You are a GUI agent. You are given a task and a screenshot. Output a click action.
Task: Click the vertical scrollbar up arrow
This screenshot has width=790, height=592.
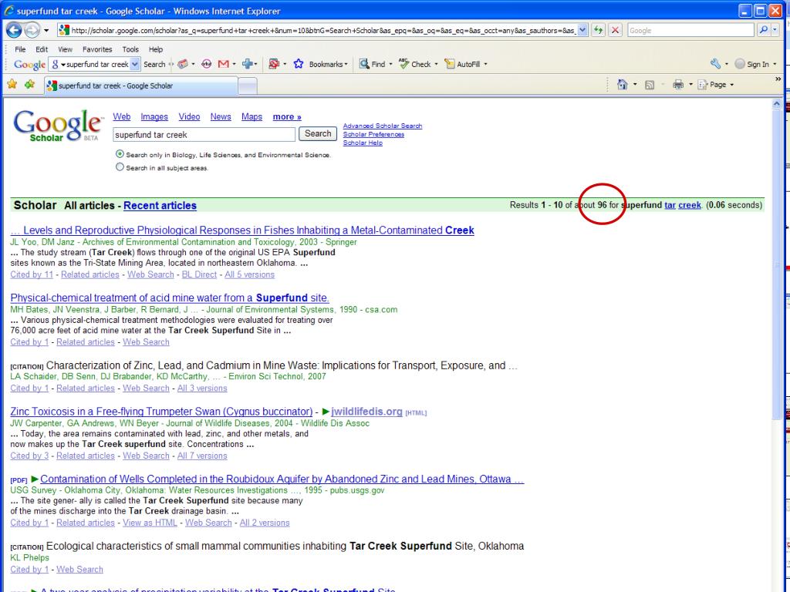click(x=776, y=104)
